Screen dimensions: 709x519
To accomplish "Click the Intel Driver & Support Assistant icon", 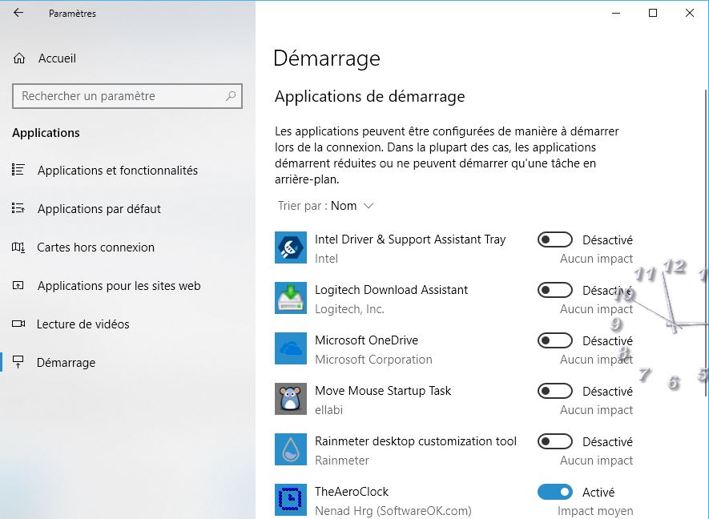I will pos(291,247).
